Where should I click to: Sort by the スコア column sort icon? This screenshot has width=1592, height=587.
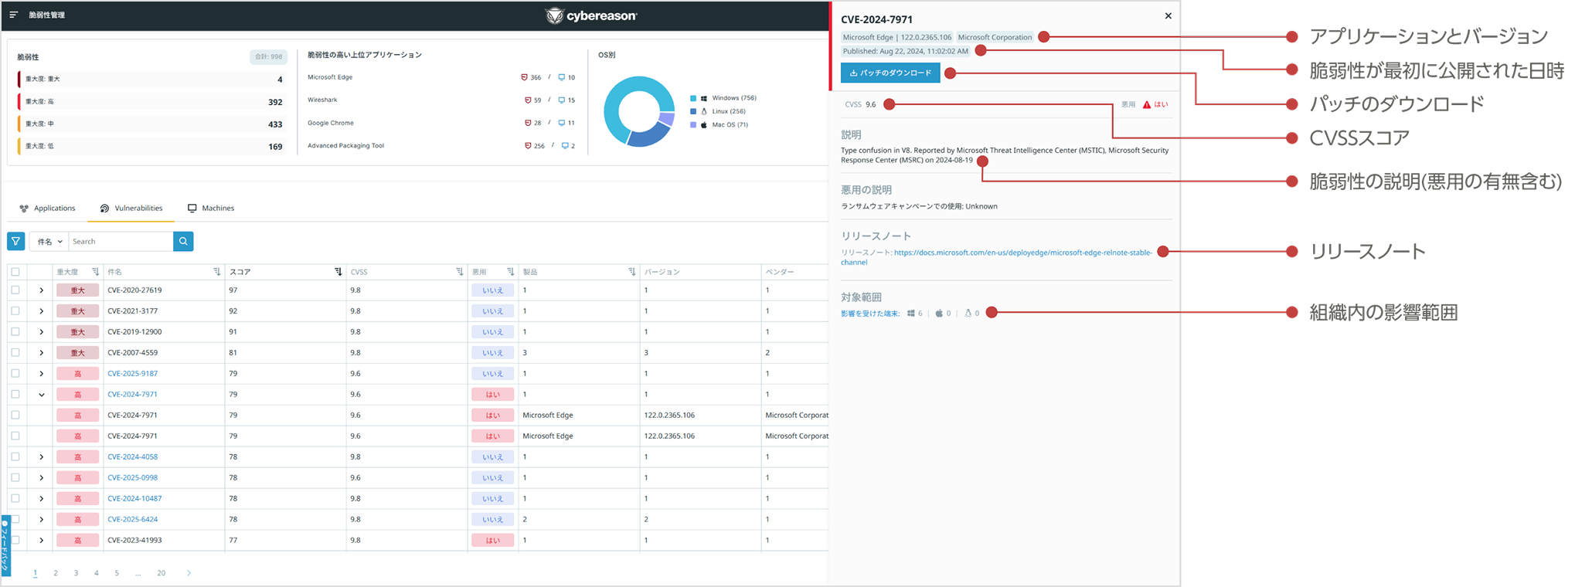click(x=338, y=272)
